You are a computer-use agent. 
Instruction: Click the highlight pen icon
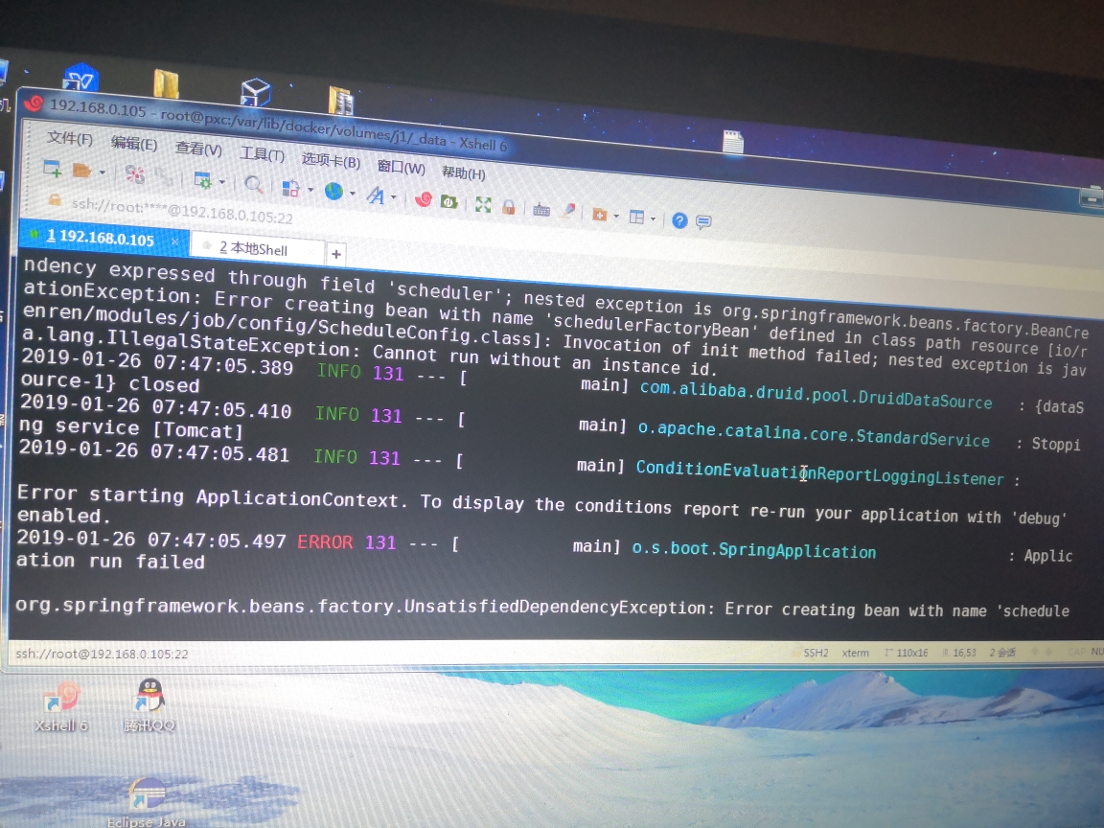pyautogui.click(x=568, y=211)
